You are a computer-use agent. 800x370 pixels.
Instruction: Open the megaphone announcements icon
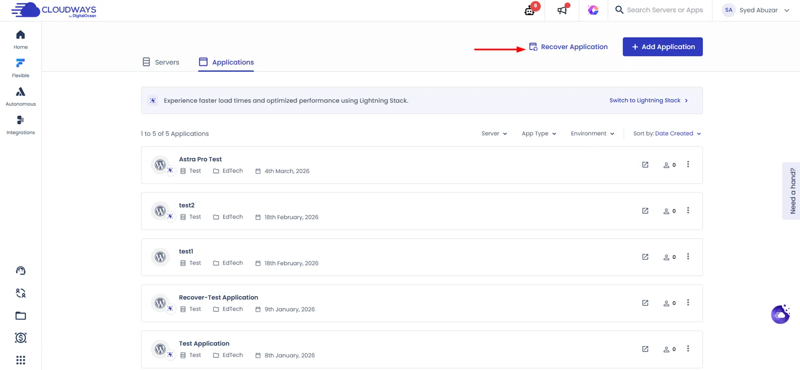pos(562,10)
